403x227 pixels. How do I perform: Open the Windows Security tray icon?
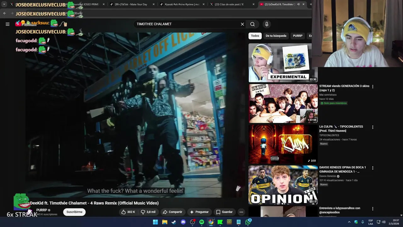coord(356,222)
